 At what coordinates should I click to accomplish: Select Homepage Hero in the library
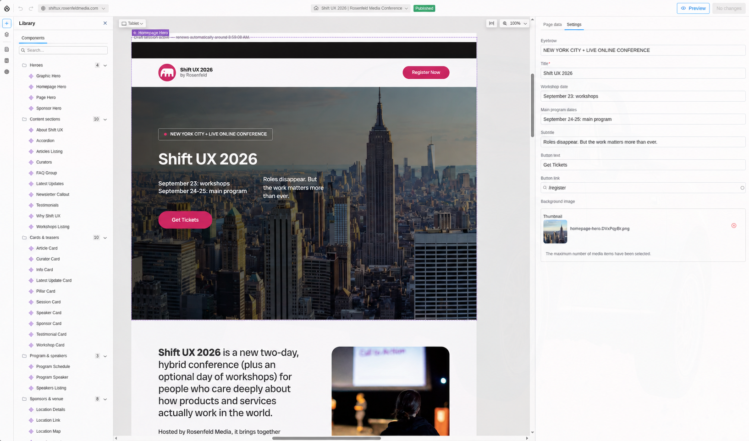pos(51,87)
